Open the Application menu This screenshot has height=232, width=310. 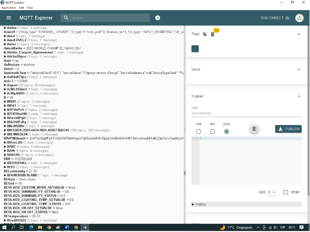pos(9,8)
